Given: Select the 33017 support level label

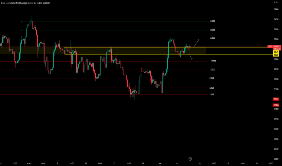Looking at the screenshot, I should [211, 78].
